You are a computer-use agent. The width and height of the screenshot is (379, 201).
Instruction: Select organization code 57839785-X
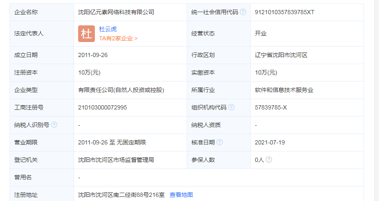point(271,108)
